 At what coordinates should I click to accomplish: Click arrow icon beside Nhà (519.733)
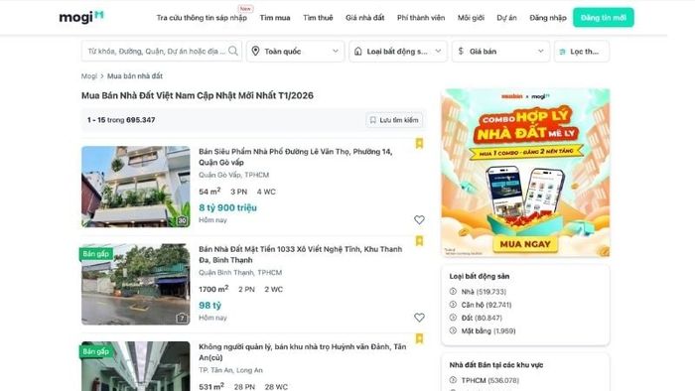point(453,292)
